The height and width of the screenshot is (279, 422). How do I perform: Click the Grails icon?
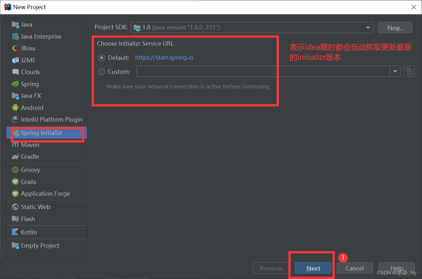click(x=15, y=182)
